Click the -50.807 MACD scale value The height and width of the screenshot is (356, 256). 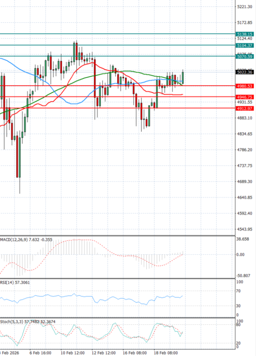tap(244, 276)
